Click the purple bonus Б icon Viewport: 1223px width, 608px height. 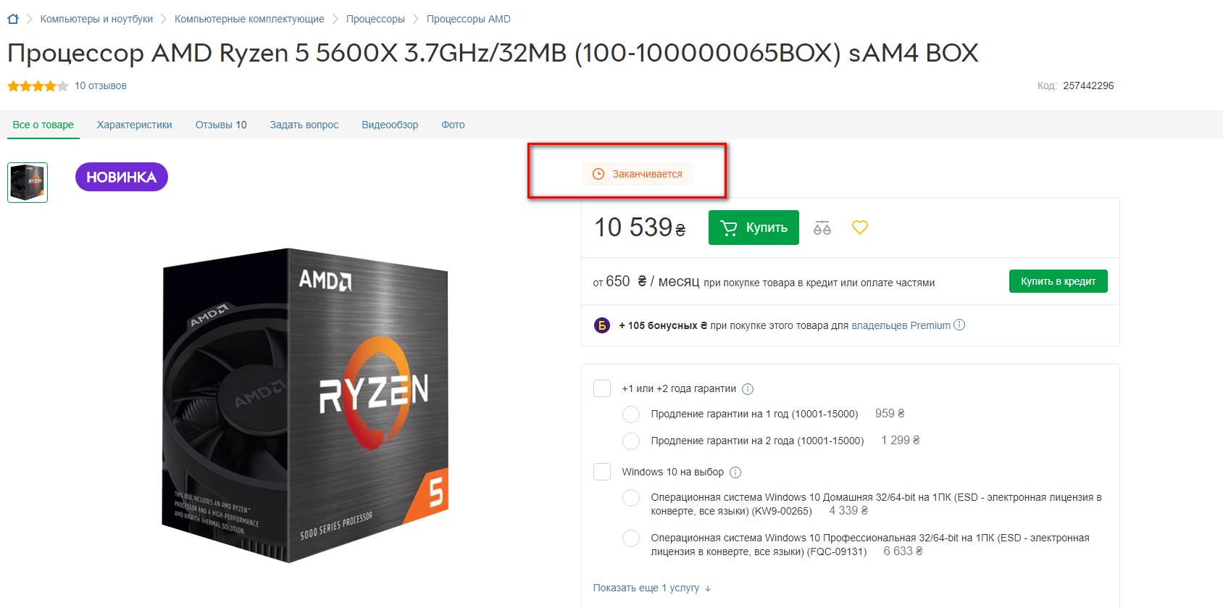(602, 325)
